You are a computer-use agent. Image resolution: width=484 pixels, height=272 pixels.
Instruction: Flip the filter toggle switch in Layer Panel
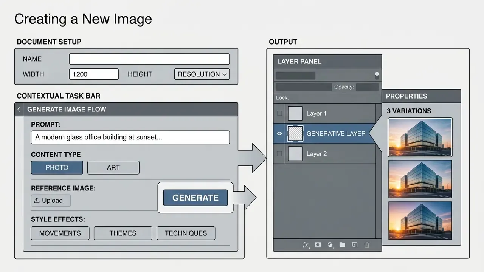[377, 75]
